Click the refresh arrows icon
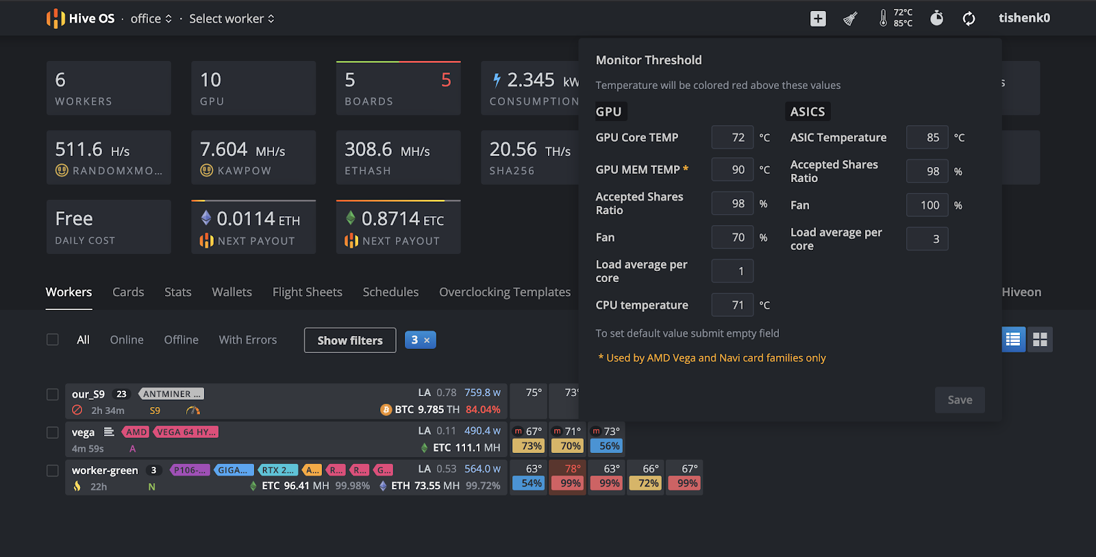 pyautogui.click(x=969, y=18)
